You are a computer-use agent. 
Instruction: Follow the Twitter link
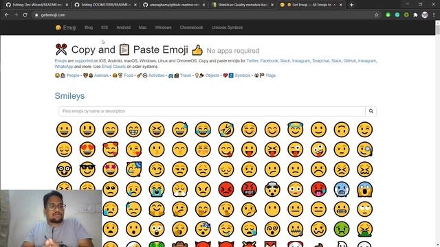point(252,61)
